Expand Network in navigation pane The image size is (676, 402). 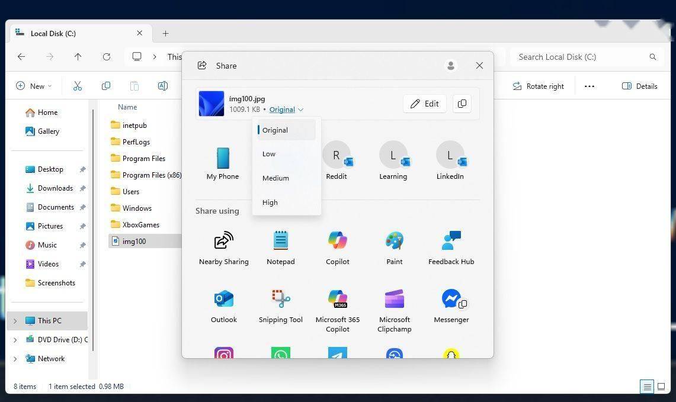[15, 359]
